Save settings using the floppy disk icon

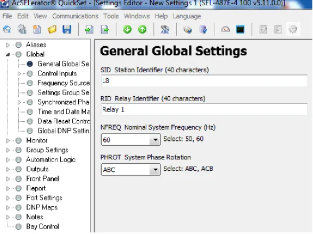tap(67, 30)
